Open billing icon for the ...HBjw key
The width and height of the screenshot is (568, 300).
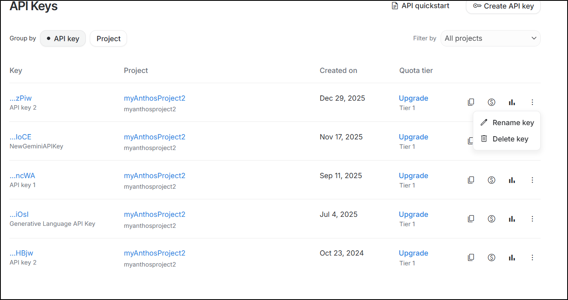point(492,258)
